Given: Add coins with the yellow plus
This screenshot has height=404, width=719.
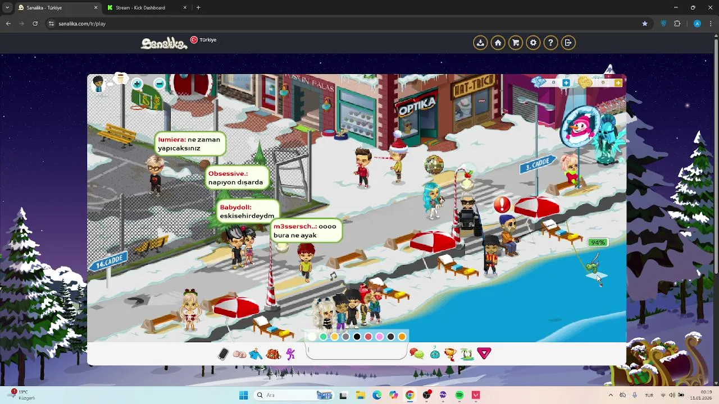Looking at the screenshot, I should point(618,82).
